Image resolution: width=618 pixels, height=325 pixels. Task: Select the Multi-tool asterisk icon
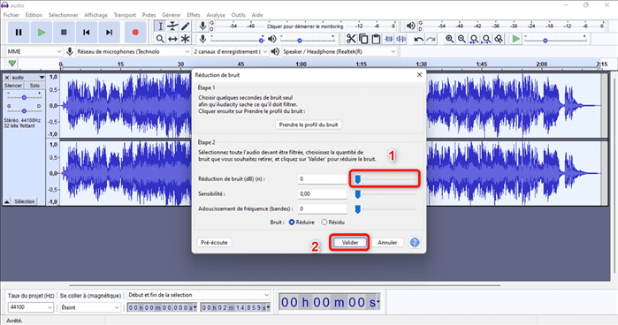[186, 39]
